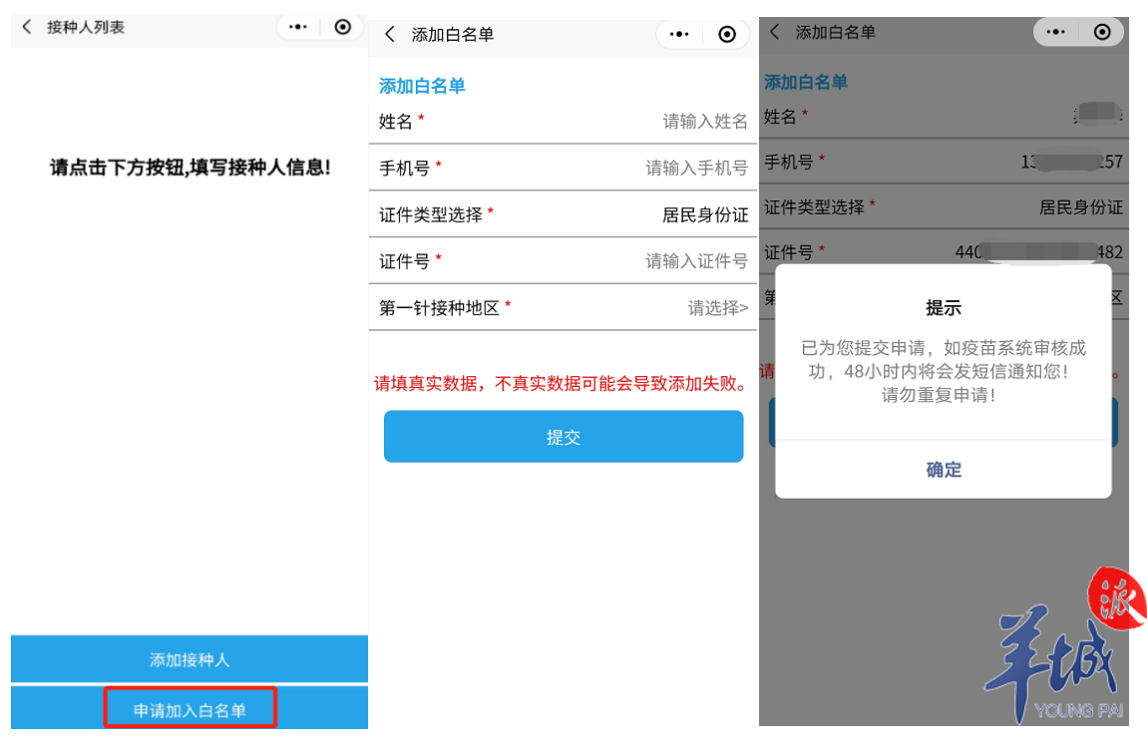Screen dimensions: 1147x755
Task: Click the blue 提交 submit button
Action: tap(564, 437)
